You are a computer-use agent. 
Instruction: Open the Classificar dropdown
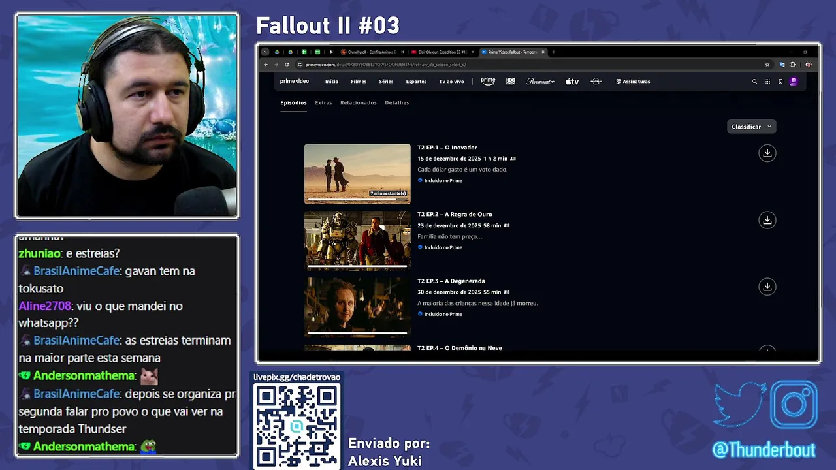751,127
